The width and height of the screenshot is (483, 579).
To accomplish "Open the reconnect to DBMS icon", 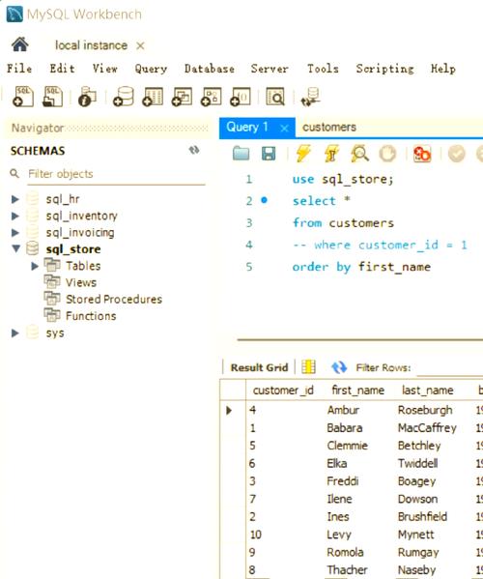I will (x=310, y=97).
